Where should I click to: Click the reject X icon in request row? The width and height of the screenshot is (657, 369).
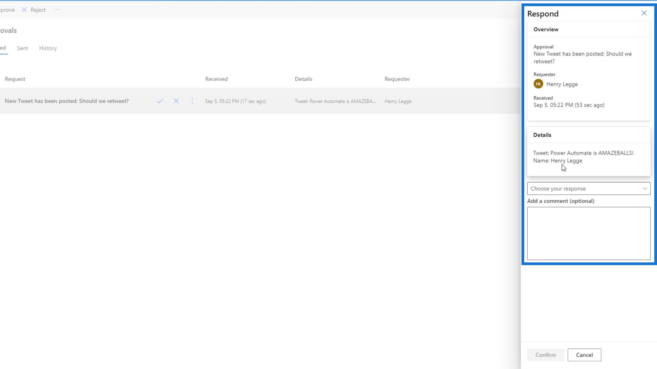[x=176, y=101]
